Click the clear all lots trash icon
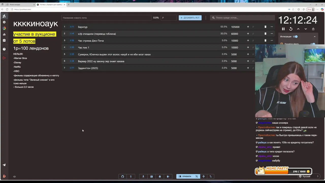325x183 pixels. click(x=168, y=176)
